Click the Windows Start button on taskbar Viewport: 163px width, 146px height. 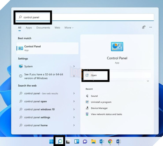point(51,141)
